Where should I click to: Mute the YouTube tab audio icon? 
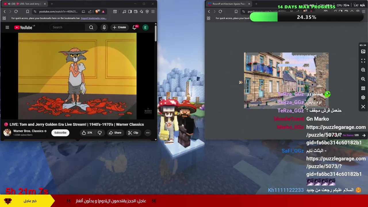pos(9,4)
